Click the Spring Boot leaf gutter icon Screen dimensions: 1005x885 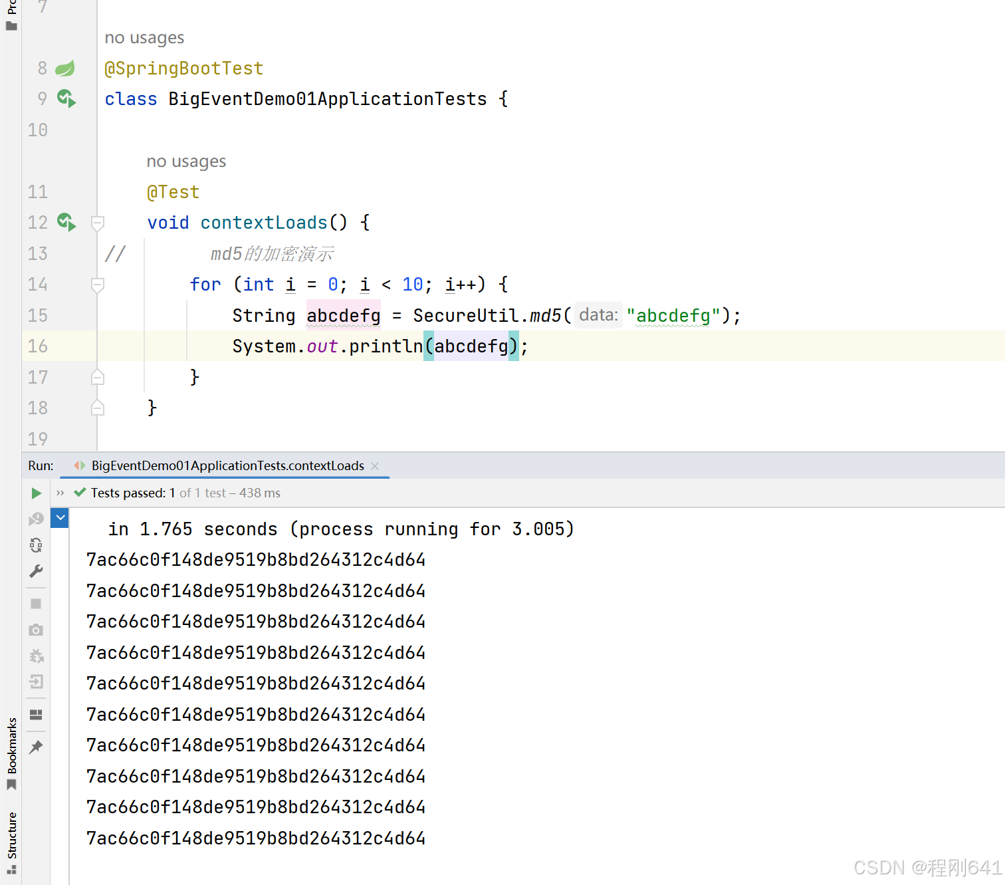click(x=64, y=68)
